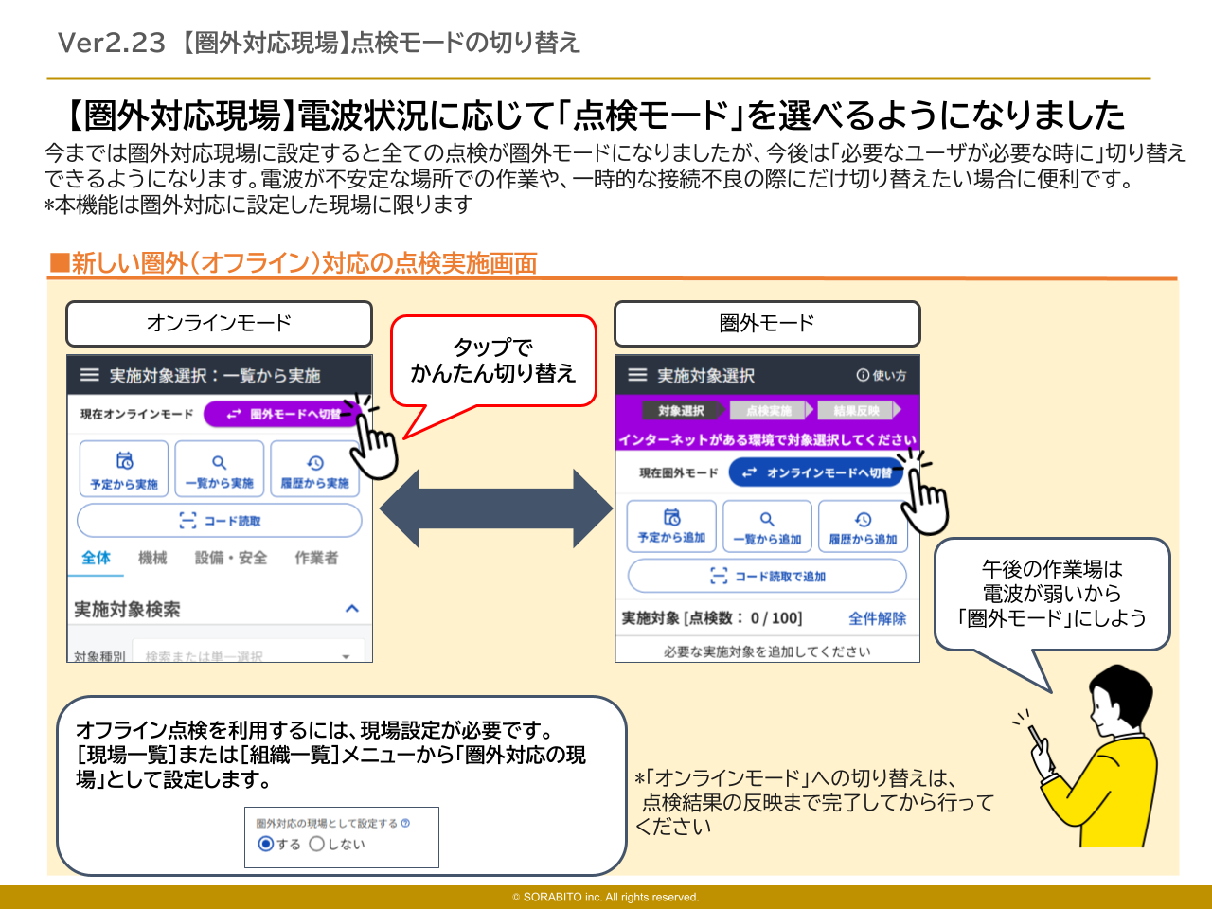Image resolution: width=1212 pixels, height=909 pixels.
Task: Collapse the 実施対象検索 section chevron
Action: (352, 609)
